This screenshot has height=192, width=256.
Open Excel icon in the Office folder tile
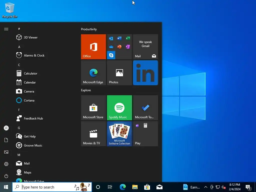coord(128,38)
